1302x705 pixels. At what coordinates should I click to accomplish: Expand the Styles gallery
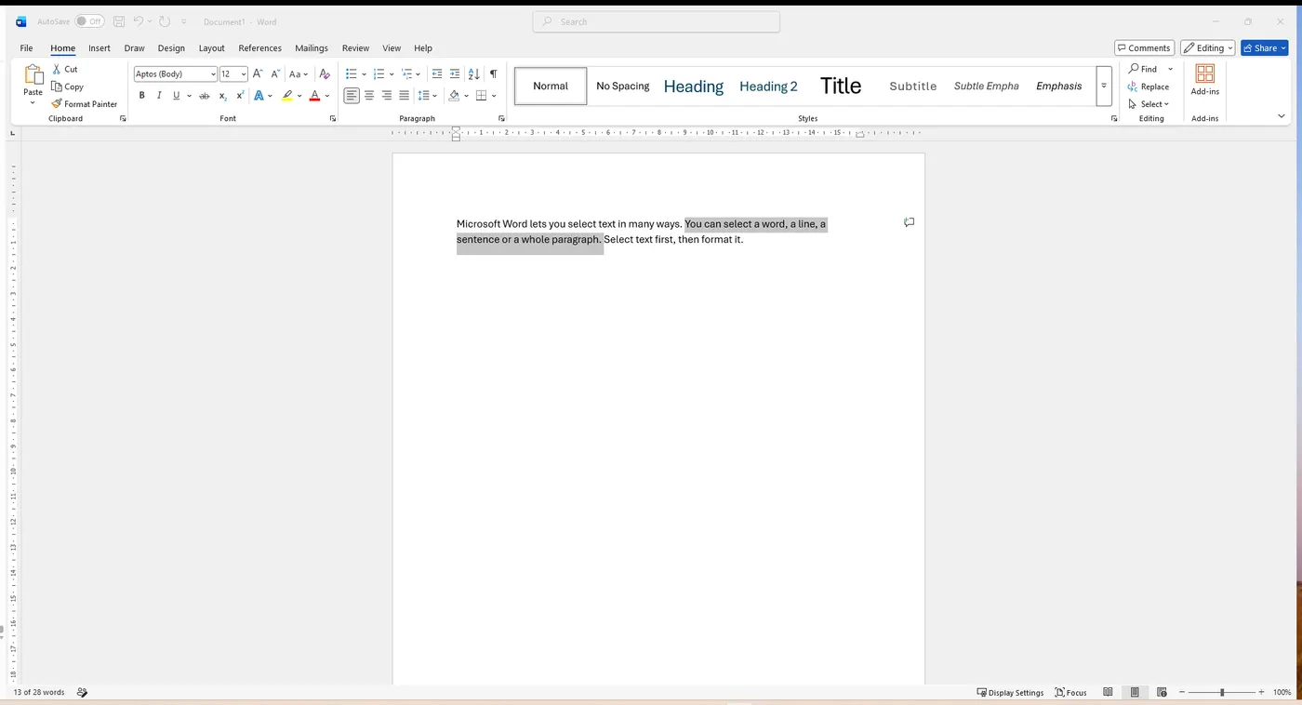[x=1104, y=86]
